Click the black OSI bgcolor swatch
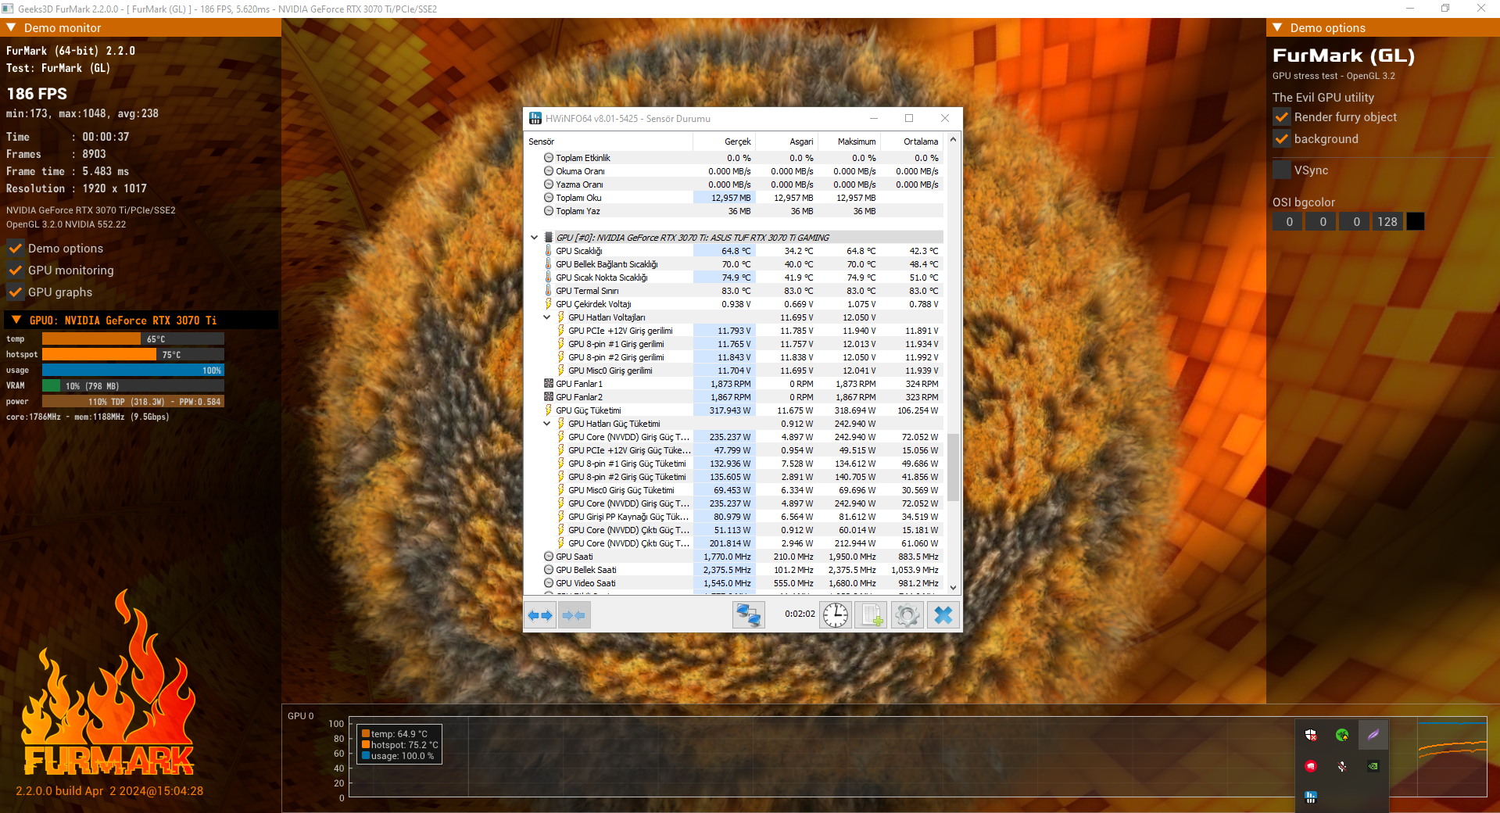1500x813 pixels. [x=1416, y=222]
